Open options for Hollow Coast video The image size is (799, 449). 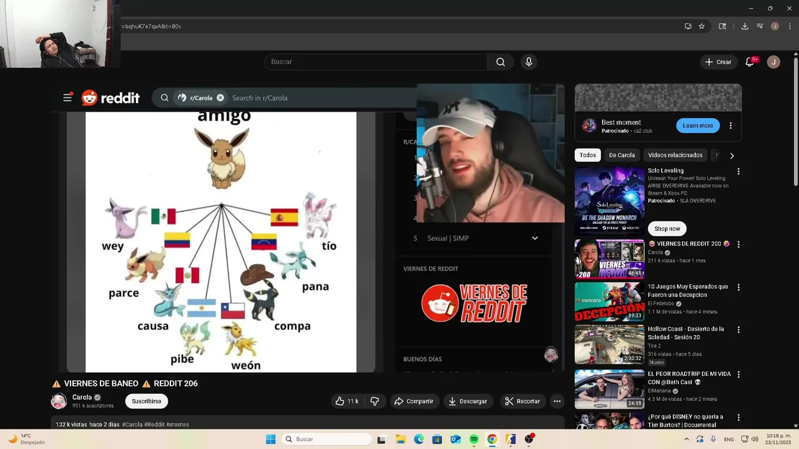click(738, 330)
